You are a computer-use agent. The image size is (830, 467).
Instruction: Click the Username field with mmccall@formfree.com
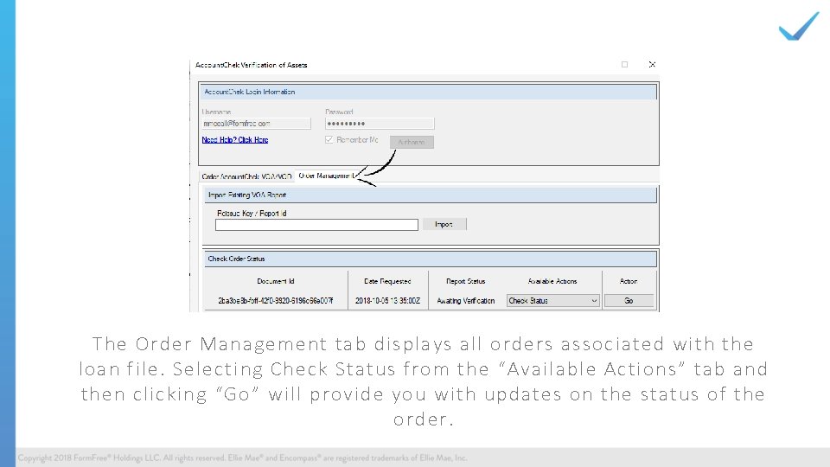pos(256,124)
